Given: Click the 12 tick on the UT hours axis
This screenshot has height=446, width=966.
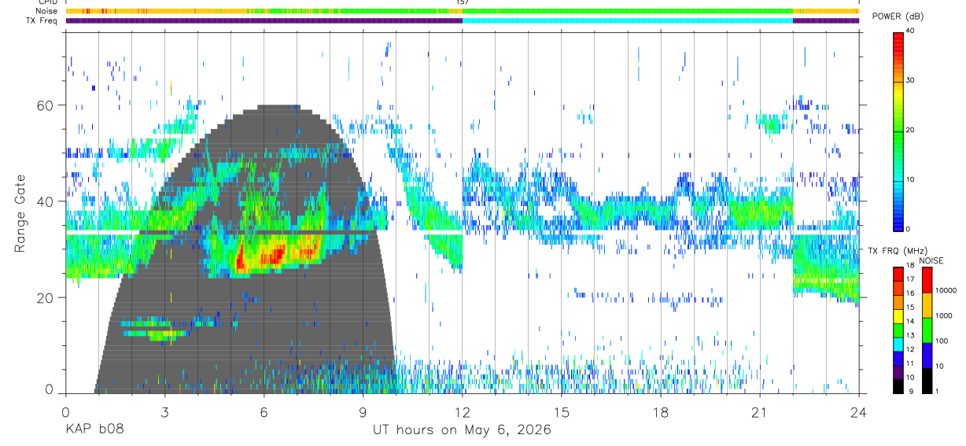Looking at the screenshot, I should pos(462,411).
